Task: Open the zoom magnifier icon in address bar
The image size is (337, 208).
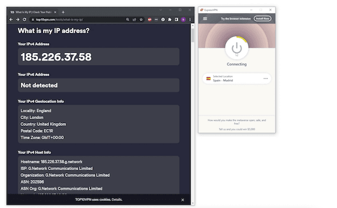Action: (x=127, y=20)
